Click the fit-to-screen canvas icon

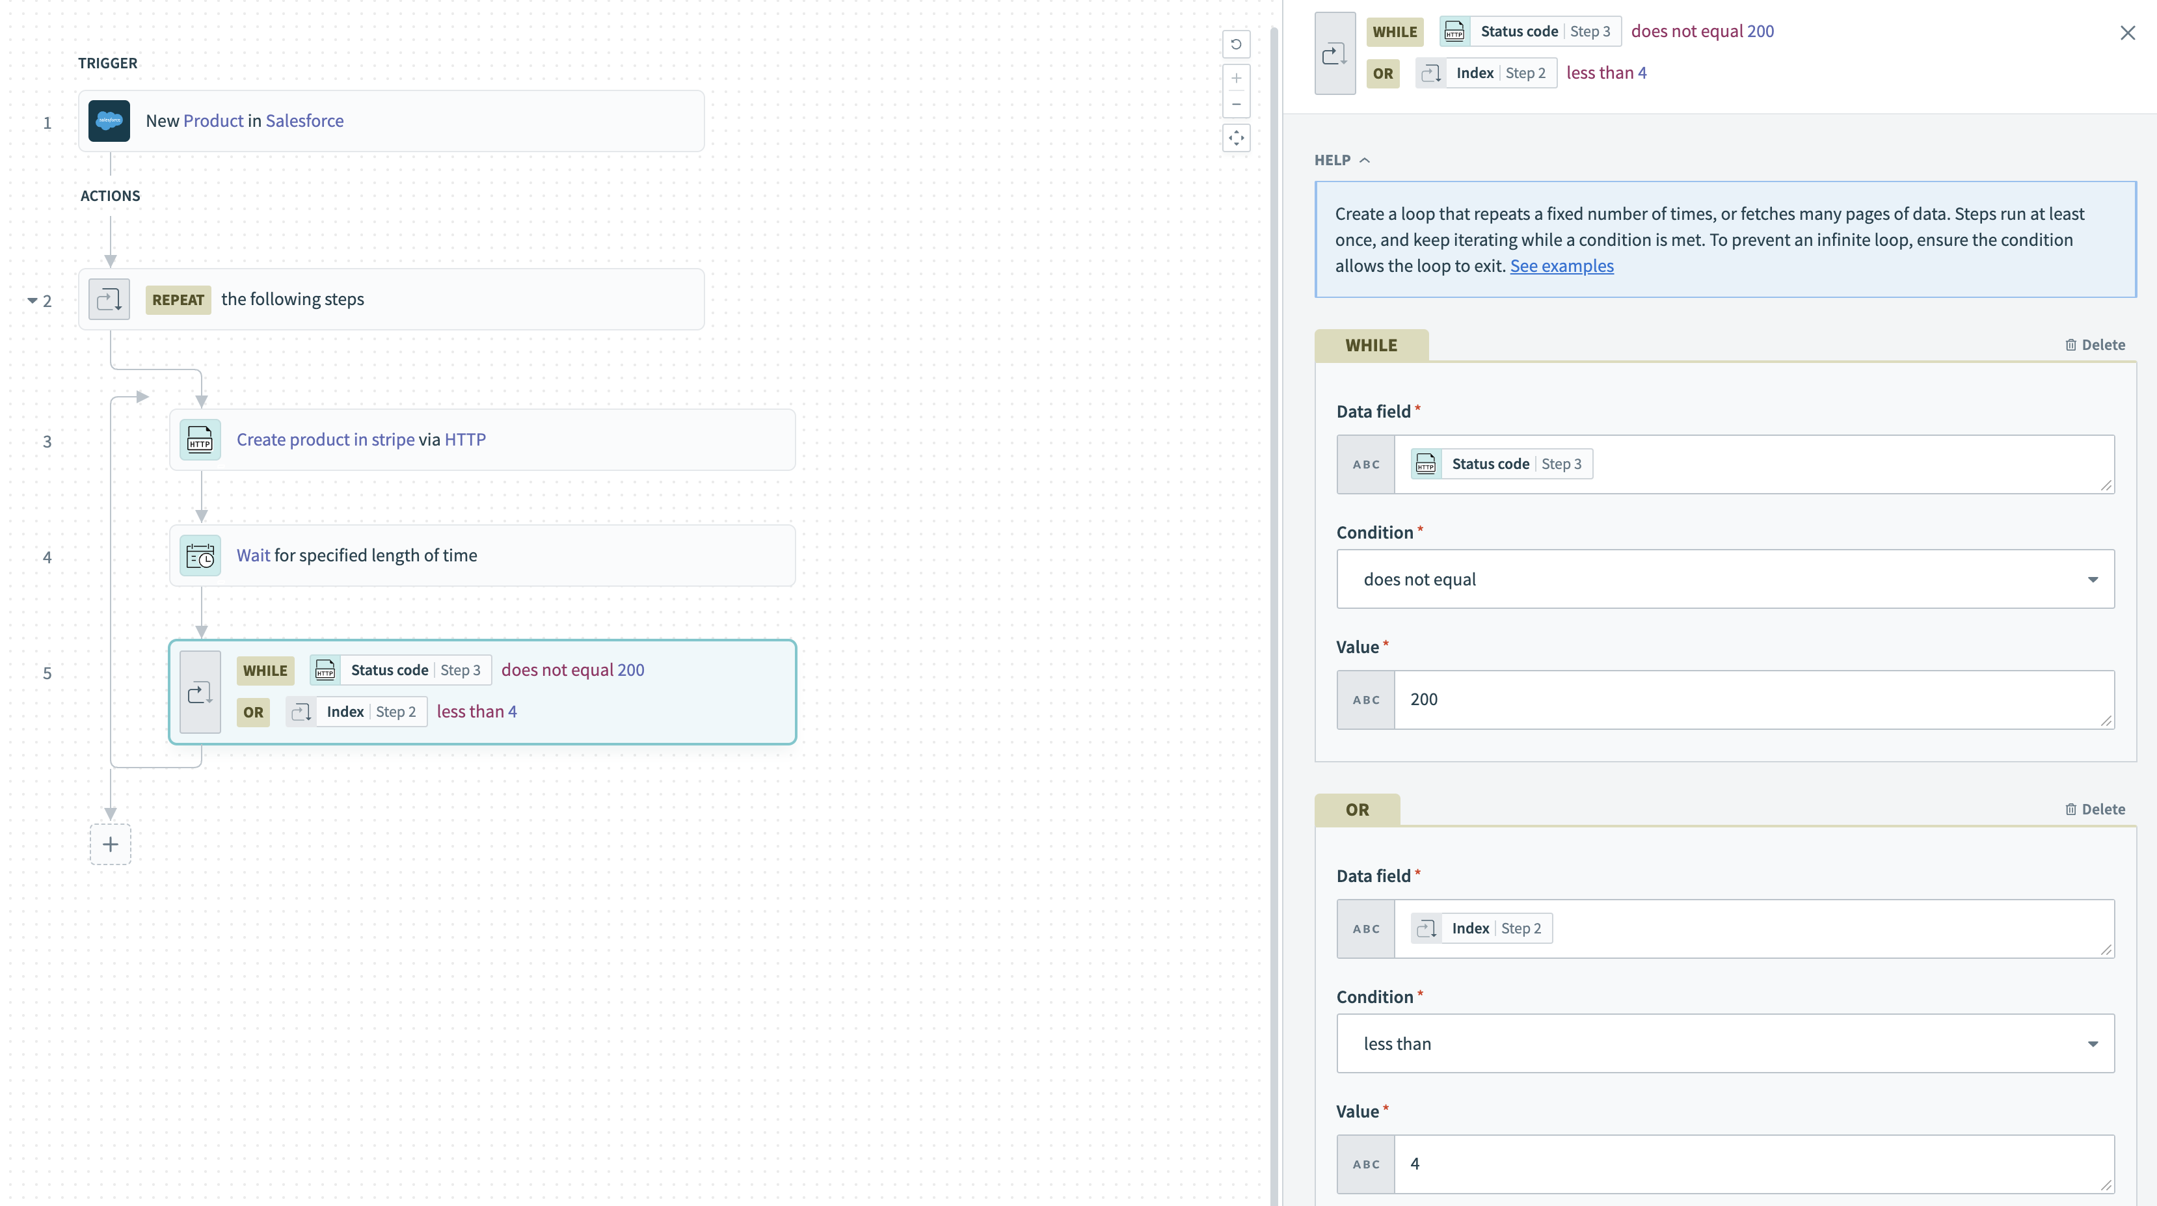pyautogui.click(x=1236, y=138)
